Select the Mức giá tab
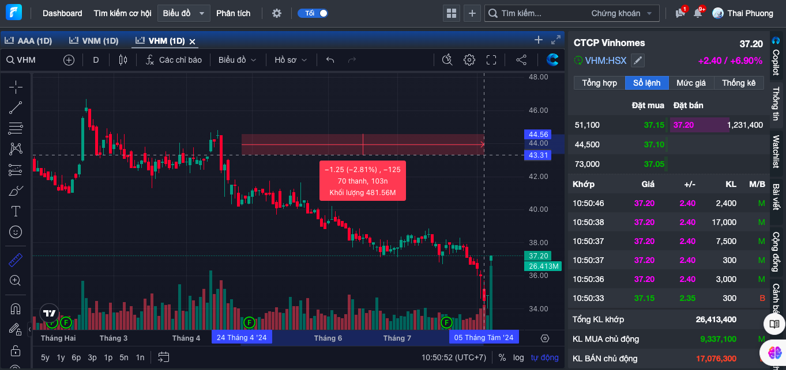Viewport: 786px width, 370px height. [x=691, y=83]
